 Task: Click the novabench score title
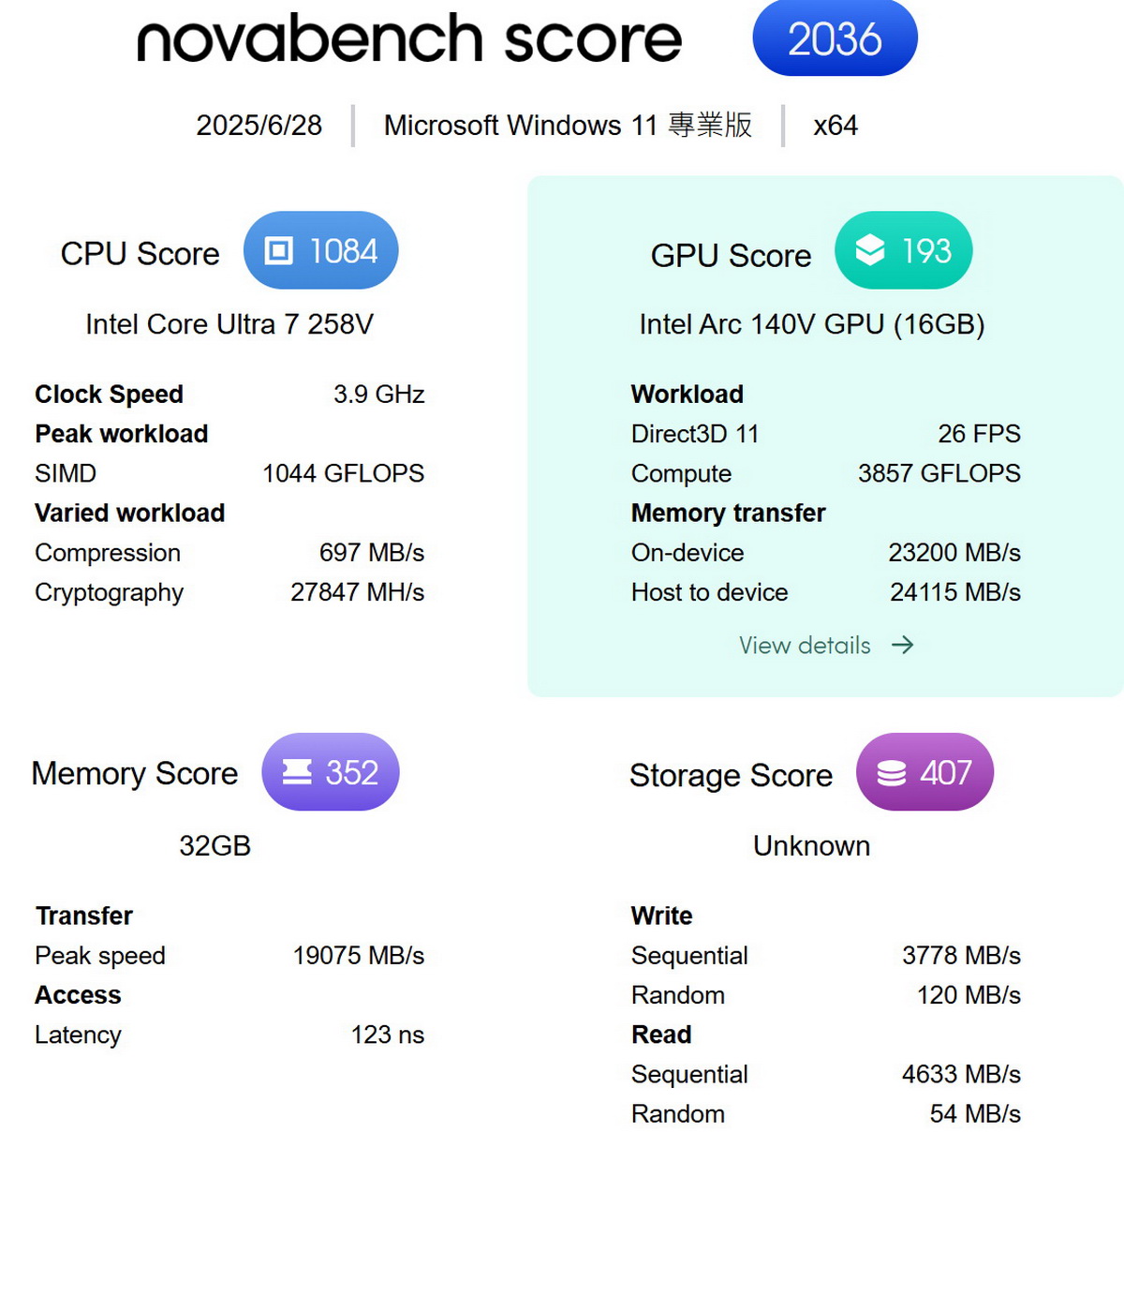pos(409,39)
